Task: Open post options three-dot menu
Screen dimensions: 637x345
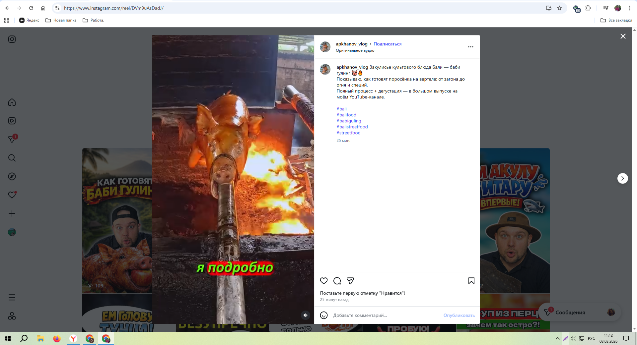Action: (x=470, y=47)
